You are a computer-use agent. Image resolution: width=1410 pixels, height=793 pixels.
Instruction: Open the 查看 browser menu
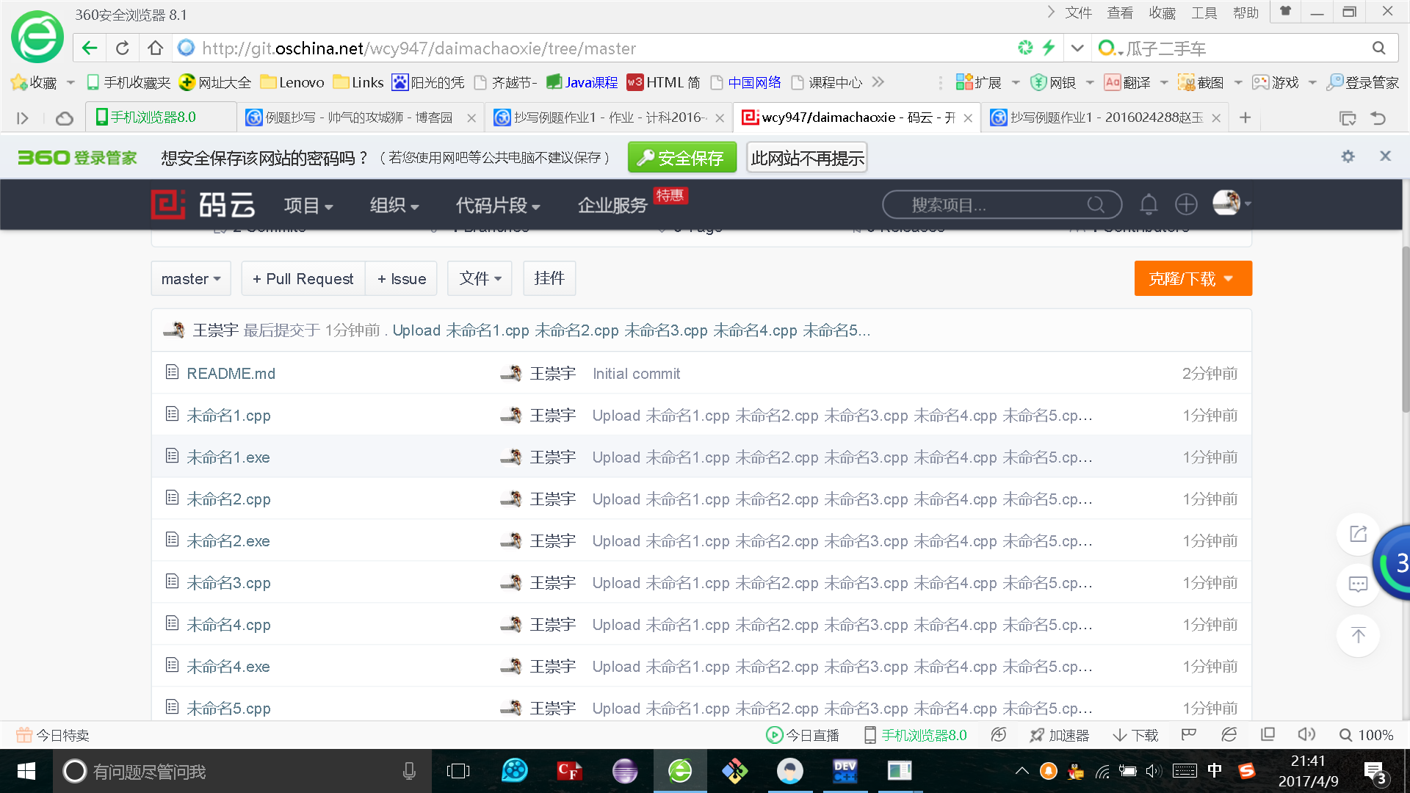(1120, 12)
